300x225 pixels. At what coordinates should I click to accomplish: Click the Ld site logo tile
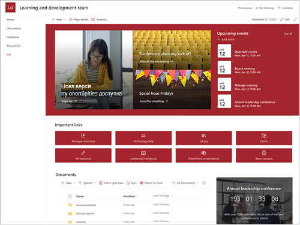click(10, 8)
